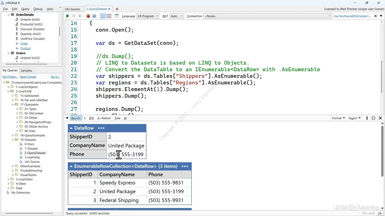Add a new query tab with plus
The image size is (385, 216).
tap(117, 9)
